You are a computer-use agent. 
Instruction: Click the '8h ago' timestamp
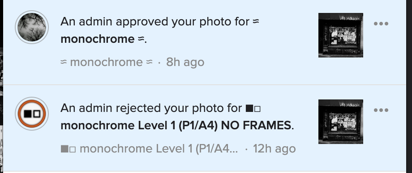pyautogui.click(x=185, y=62)
